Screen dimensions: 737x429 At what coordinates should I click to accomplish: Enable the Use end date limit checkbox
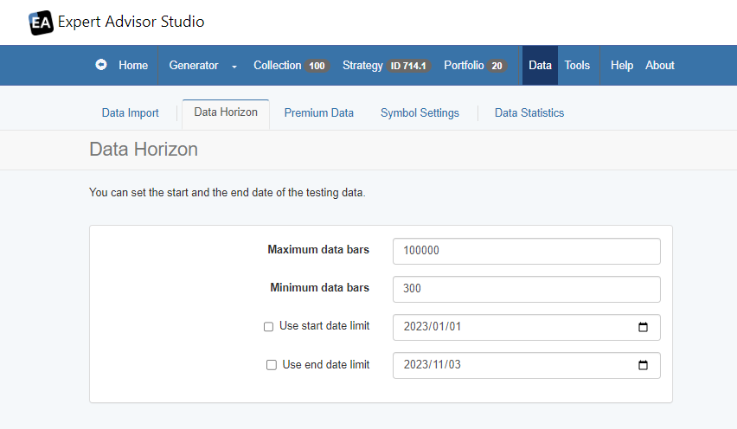[x=271, y=365]
